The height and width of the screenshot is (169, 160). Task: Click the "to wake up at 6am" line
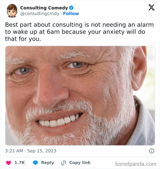pyautogui.click(x=75, y=32)
